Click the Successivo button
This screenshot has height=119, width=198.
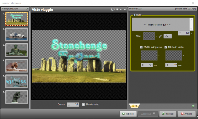148,114
